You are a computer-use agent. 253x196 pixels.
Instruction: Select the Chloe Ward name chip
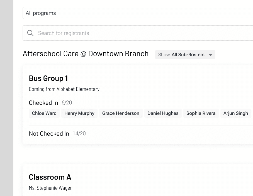[44, 113]
